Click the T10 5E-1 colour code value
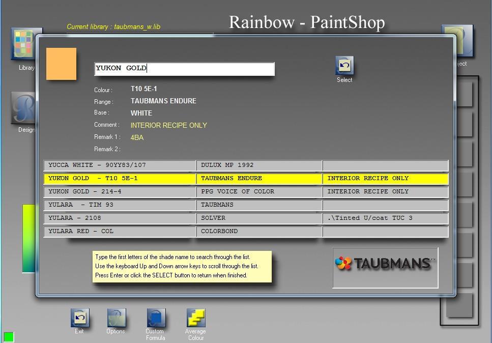The height and width of the screenshot is (343, 492). [x=143, y=89]
